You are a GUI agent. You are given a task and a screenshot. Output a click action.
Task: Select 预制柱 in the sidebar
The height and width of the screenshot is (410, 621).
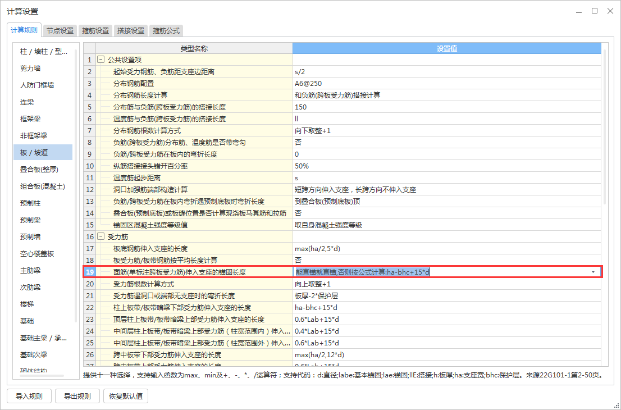pos(44,203)
